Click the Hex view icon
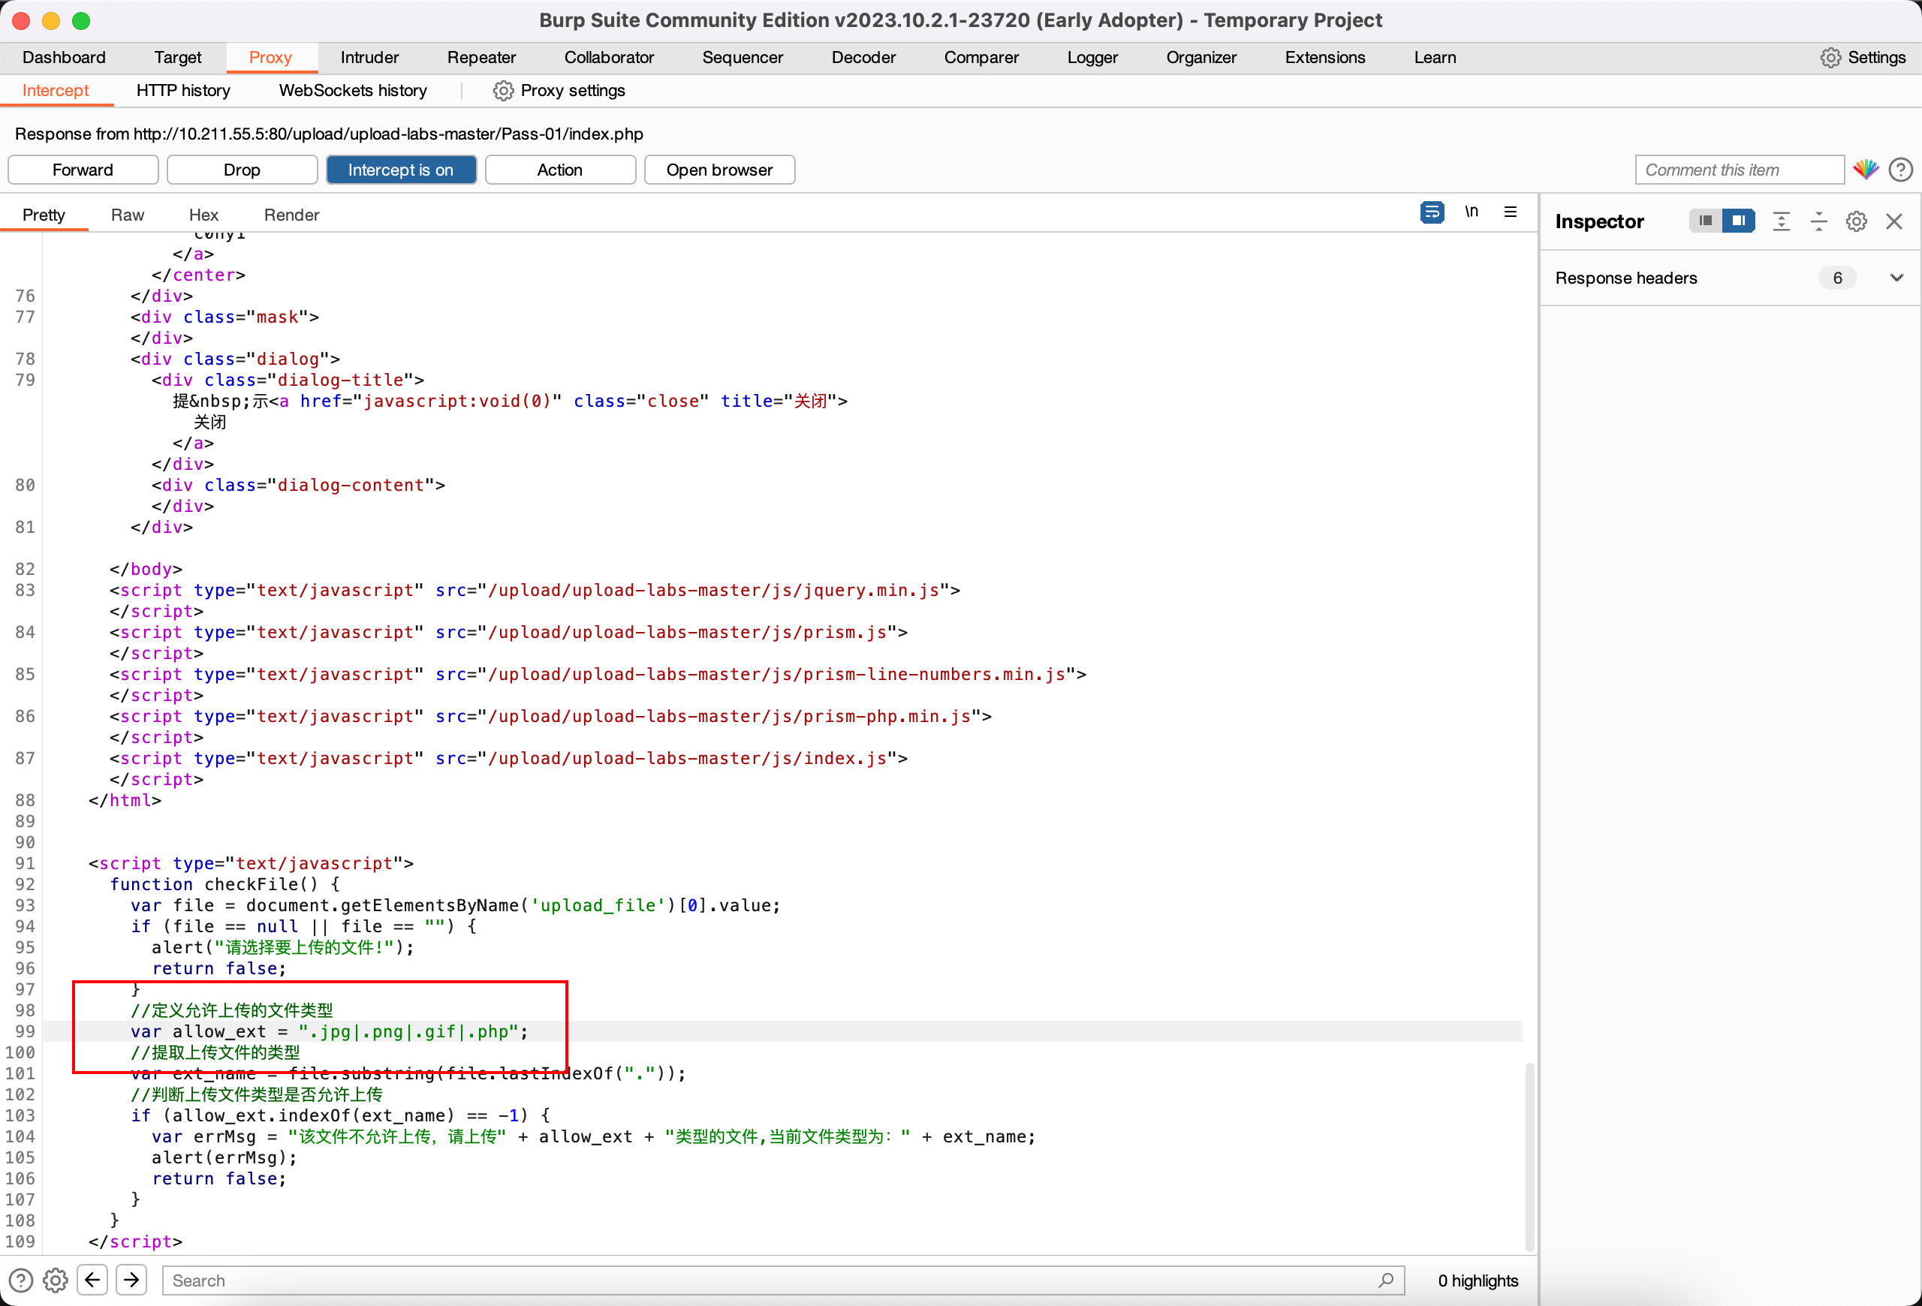The image size is (1922, 1306). click(203, 214)
